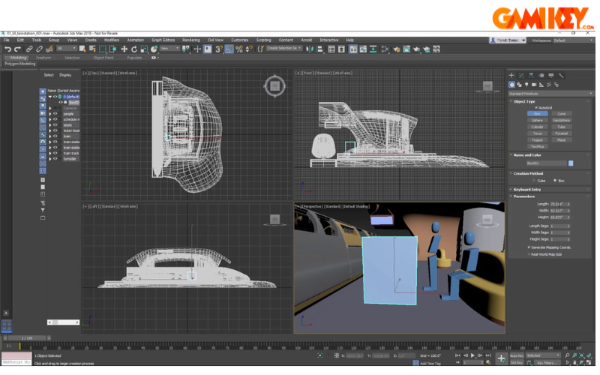Expand the Cameras layer in the explorer
Image resolution: width=600 pixels, height=375 pixels.
click(50, 108)
